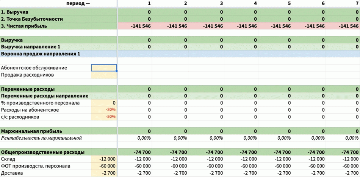Click the yellow -12 000 input cell for Склад
The image size is (360, 177).
[104, 159]
